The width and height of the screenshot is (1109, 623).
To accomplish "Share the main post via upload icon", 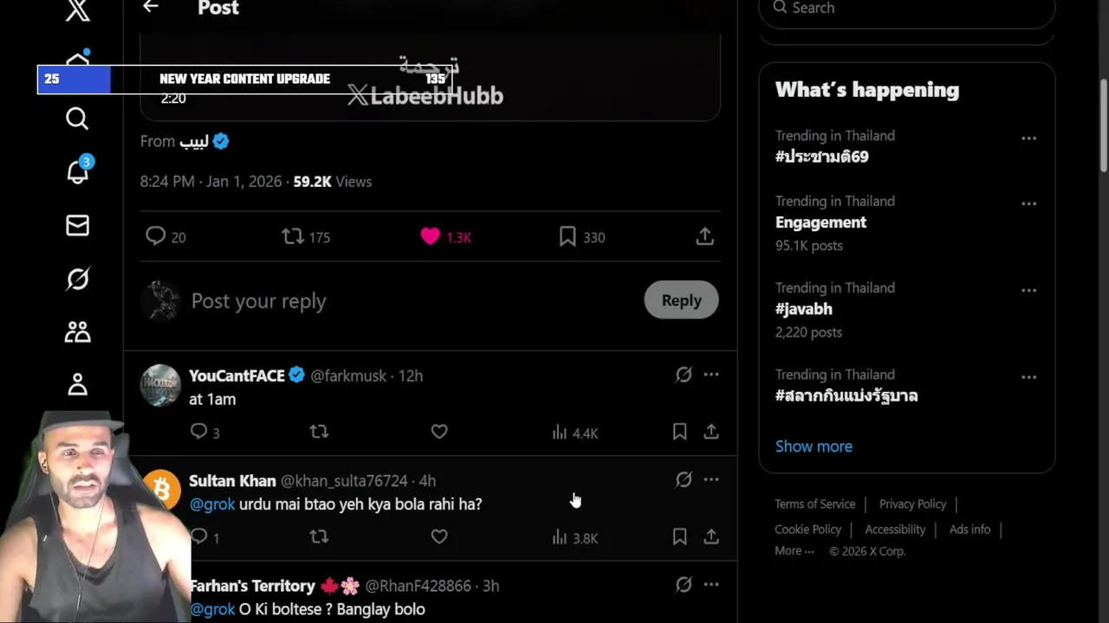I will [x=704, y=236].
